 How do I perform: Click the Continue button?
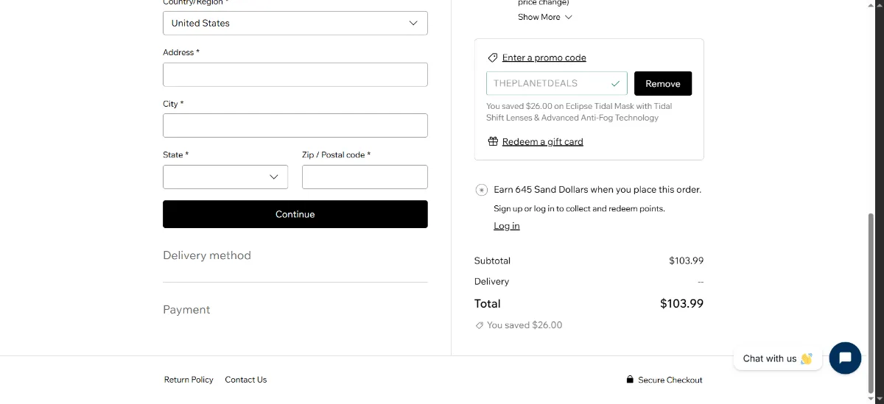[295, 214]
